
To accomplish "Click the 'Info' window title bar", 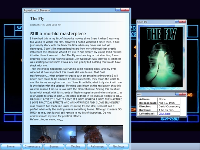I will [x=139, y=94].
